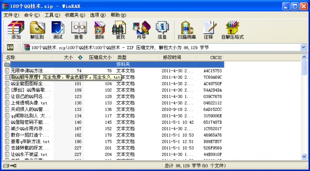Click compressed size value 117

108,116
